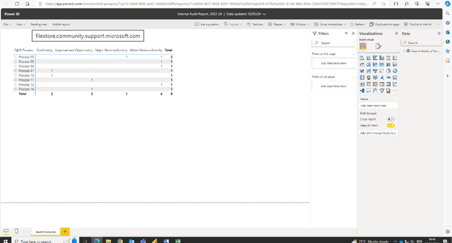This screenshot has height=243, width=452.
Task: Toggle filter pane visibility eye icon
Action: click(x=346, y=33)
